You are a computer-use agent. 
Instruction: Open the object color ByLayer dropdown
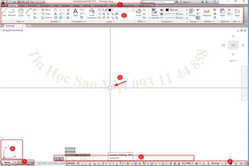pyautogui.click(x=177, y=10)
